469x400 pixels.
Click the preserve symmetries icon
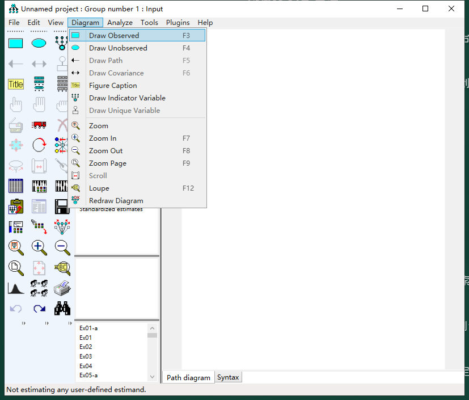62,227
